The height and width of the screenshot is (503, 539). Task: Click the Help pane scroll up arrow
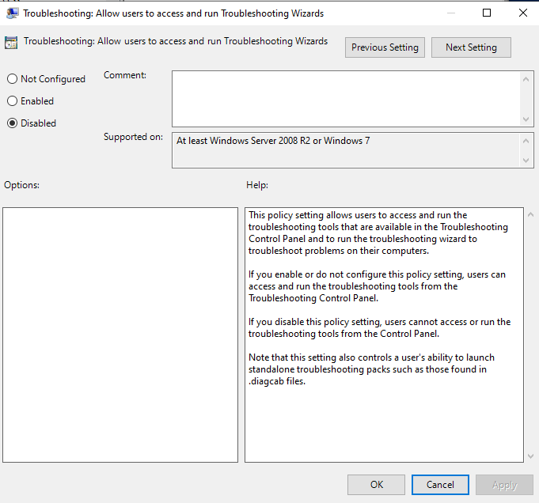pyautogui.click(x=530, y=215)
